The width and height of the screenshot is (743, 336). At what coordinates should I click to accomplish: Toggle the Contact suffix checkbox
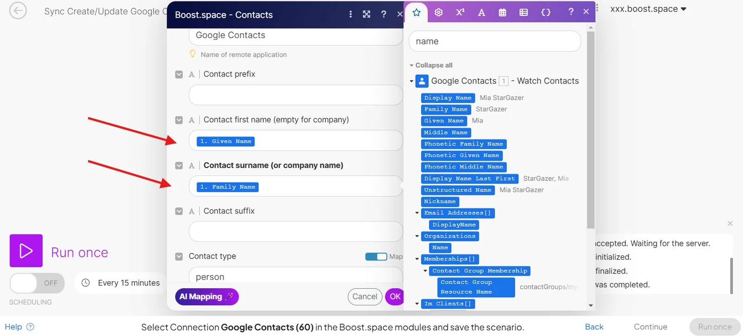[x=179, y=211]
